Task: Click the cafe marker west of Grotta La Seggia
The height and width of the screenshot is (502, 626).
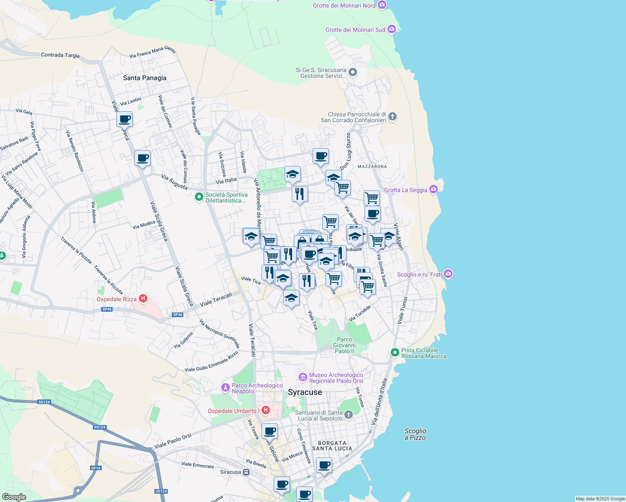Action: coord(372,214)
